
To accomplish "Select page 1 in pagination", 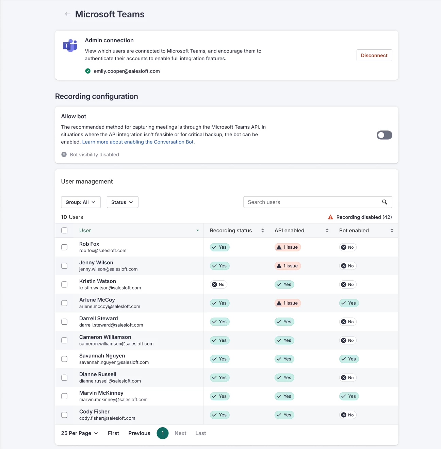I will 163,433.
